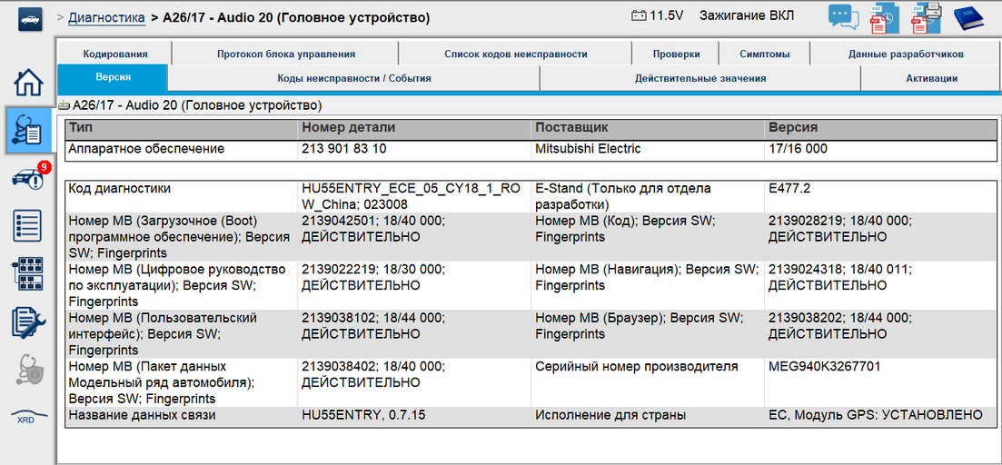Screen dimensions: 1002x465
Task: Open Коды неисправности / События tab
Action: point(354,79)
